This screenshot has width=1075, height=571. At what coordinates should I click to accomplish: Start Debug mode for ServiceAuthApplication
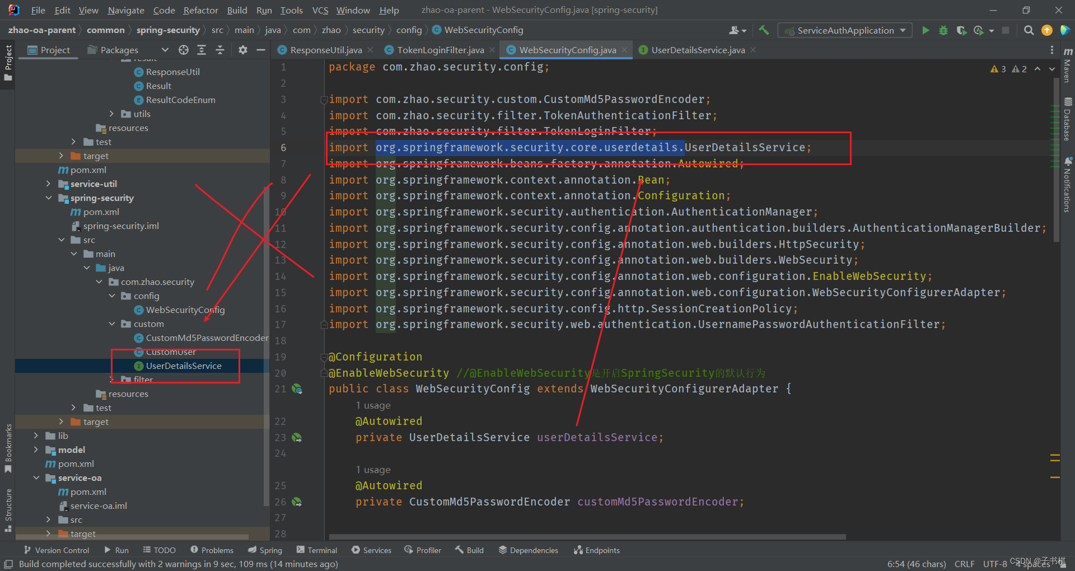click(x=943, y=30)
